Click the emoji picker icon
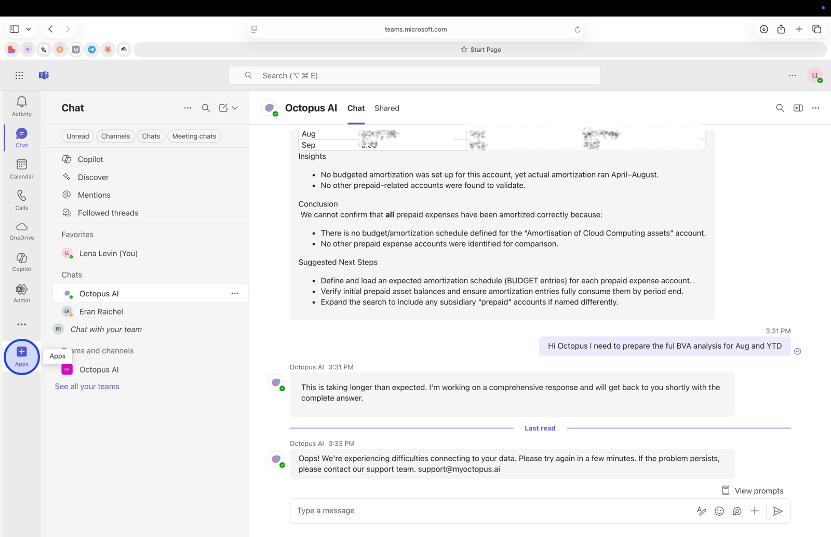Screen dimensions: 831x537 tap(719, 511)
